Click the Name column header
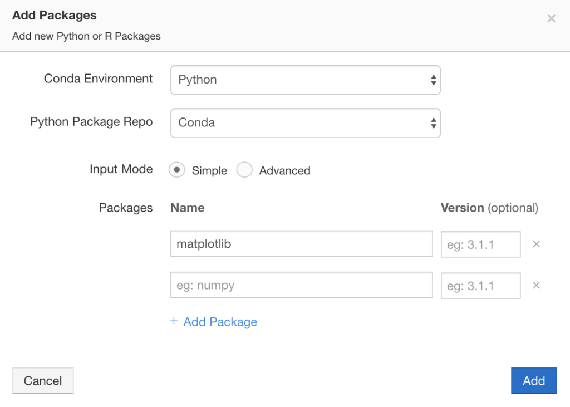 click(187, 207)
